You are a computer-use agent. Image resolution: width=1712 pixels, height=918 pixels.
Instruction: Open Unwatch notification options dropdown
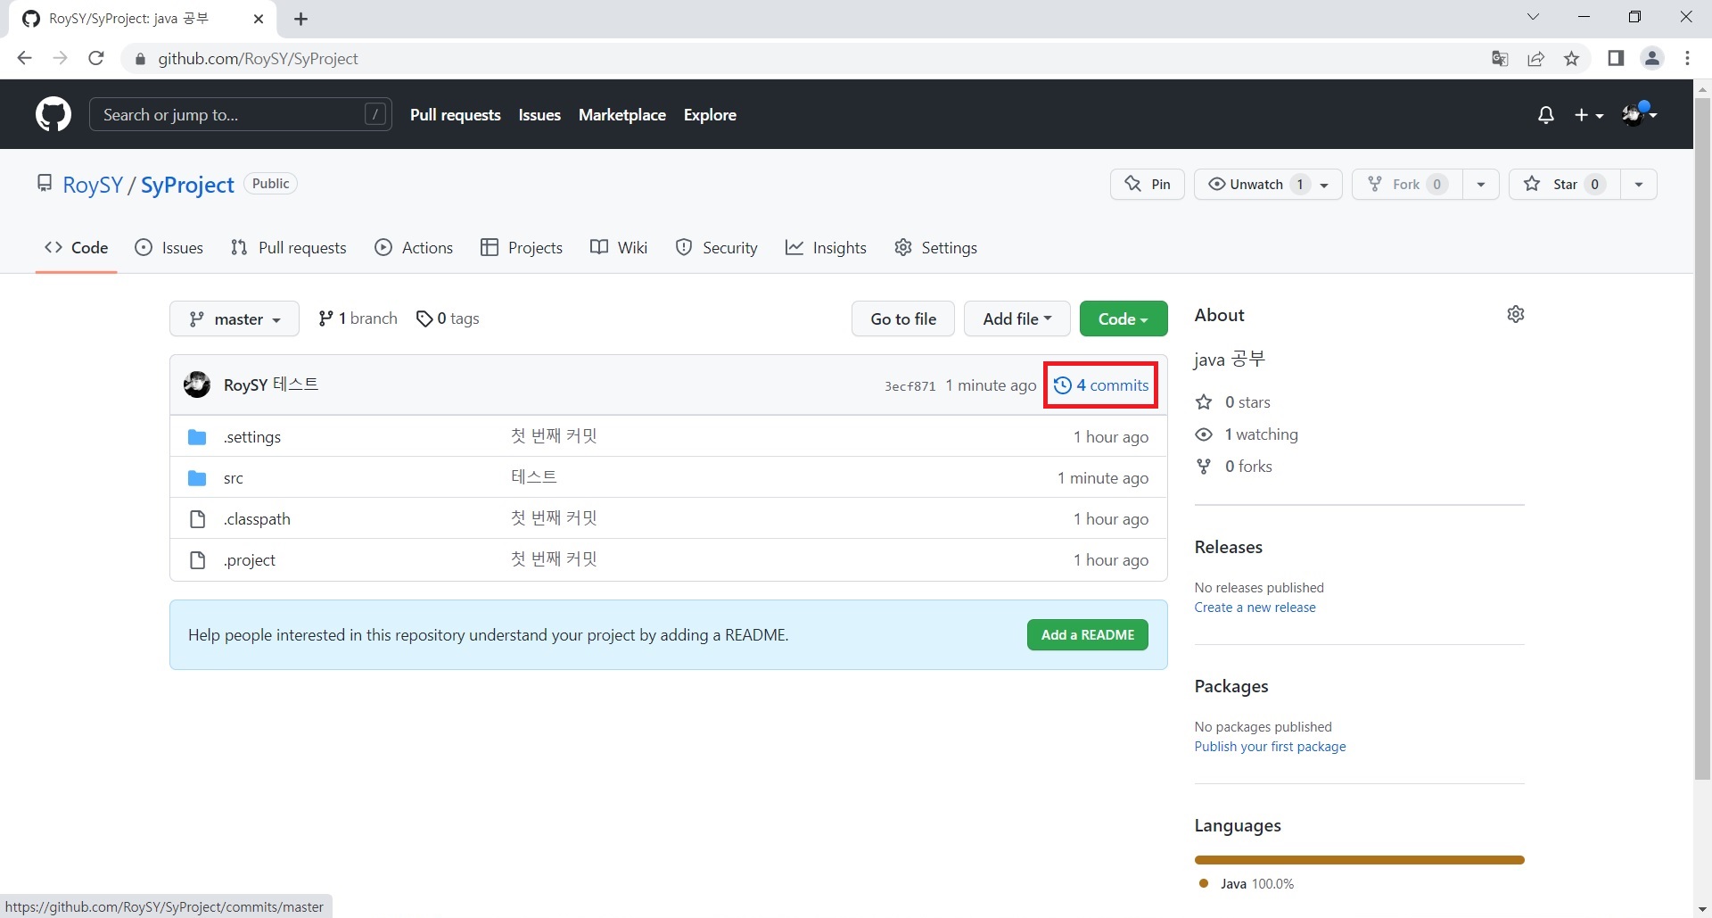(x=1325, y=185)
